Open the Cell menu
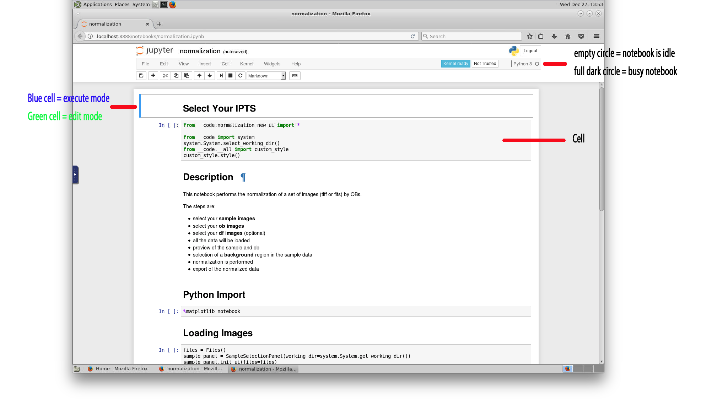The height and width of the screenshot is (399, 701). (226, 64)
